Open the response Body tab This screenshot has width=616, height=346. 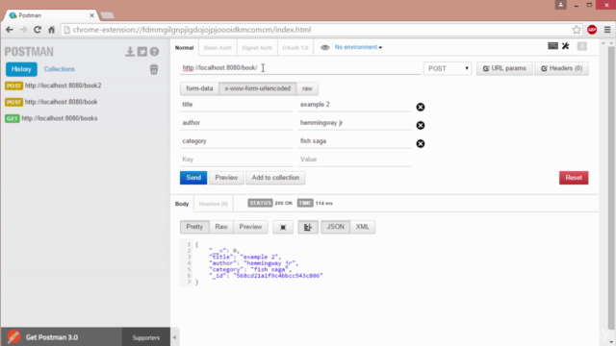point(182,204)
